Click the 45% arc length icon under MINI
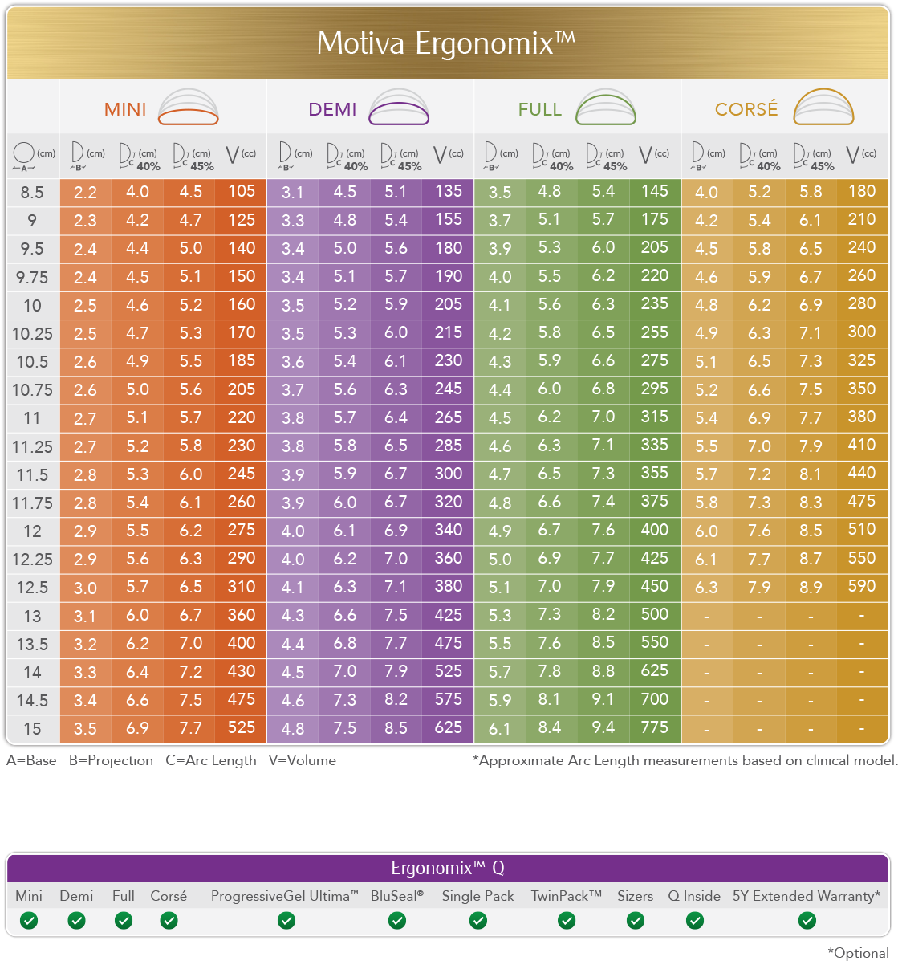 click(181, 157)
